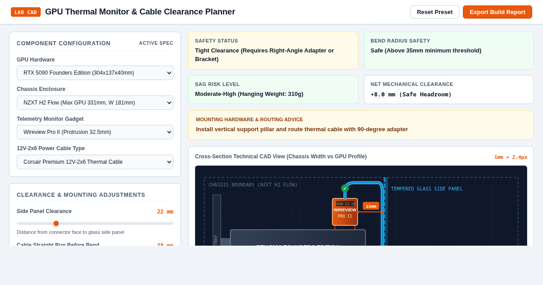Click the 'CHASSIS BOUNDARY (NZXT H2 FLOW)' label
543x285 pixels.
tap(253, 185)
